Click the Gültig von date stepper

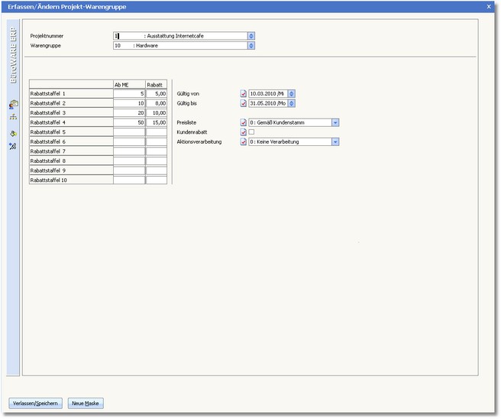point(291,93)
